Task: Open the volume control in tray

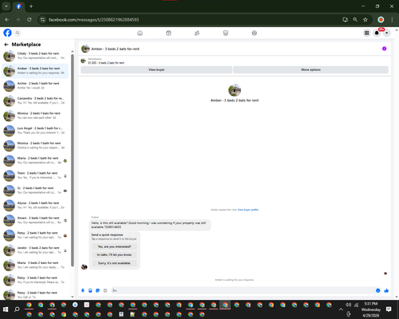Action: click(x=348, y=305)
